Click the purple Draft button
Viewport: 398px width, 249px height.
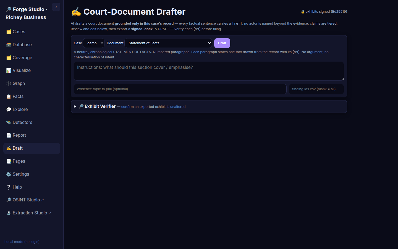(x=222, y=43)
